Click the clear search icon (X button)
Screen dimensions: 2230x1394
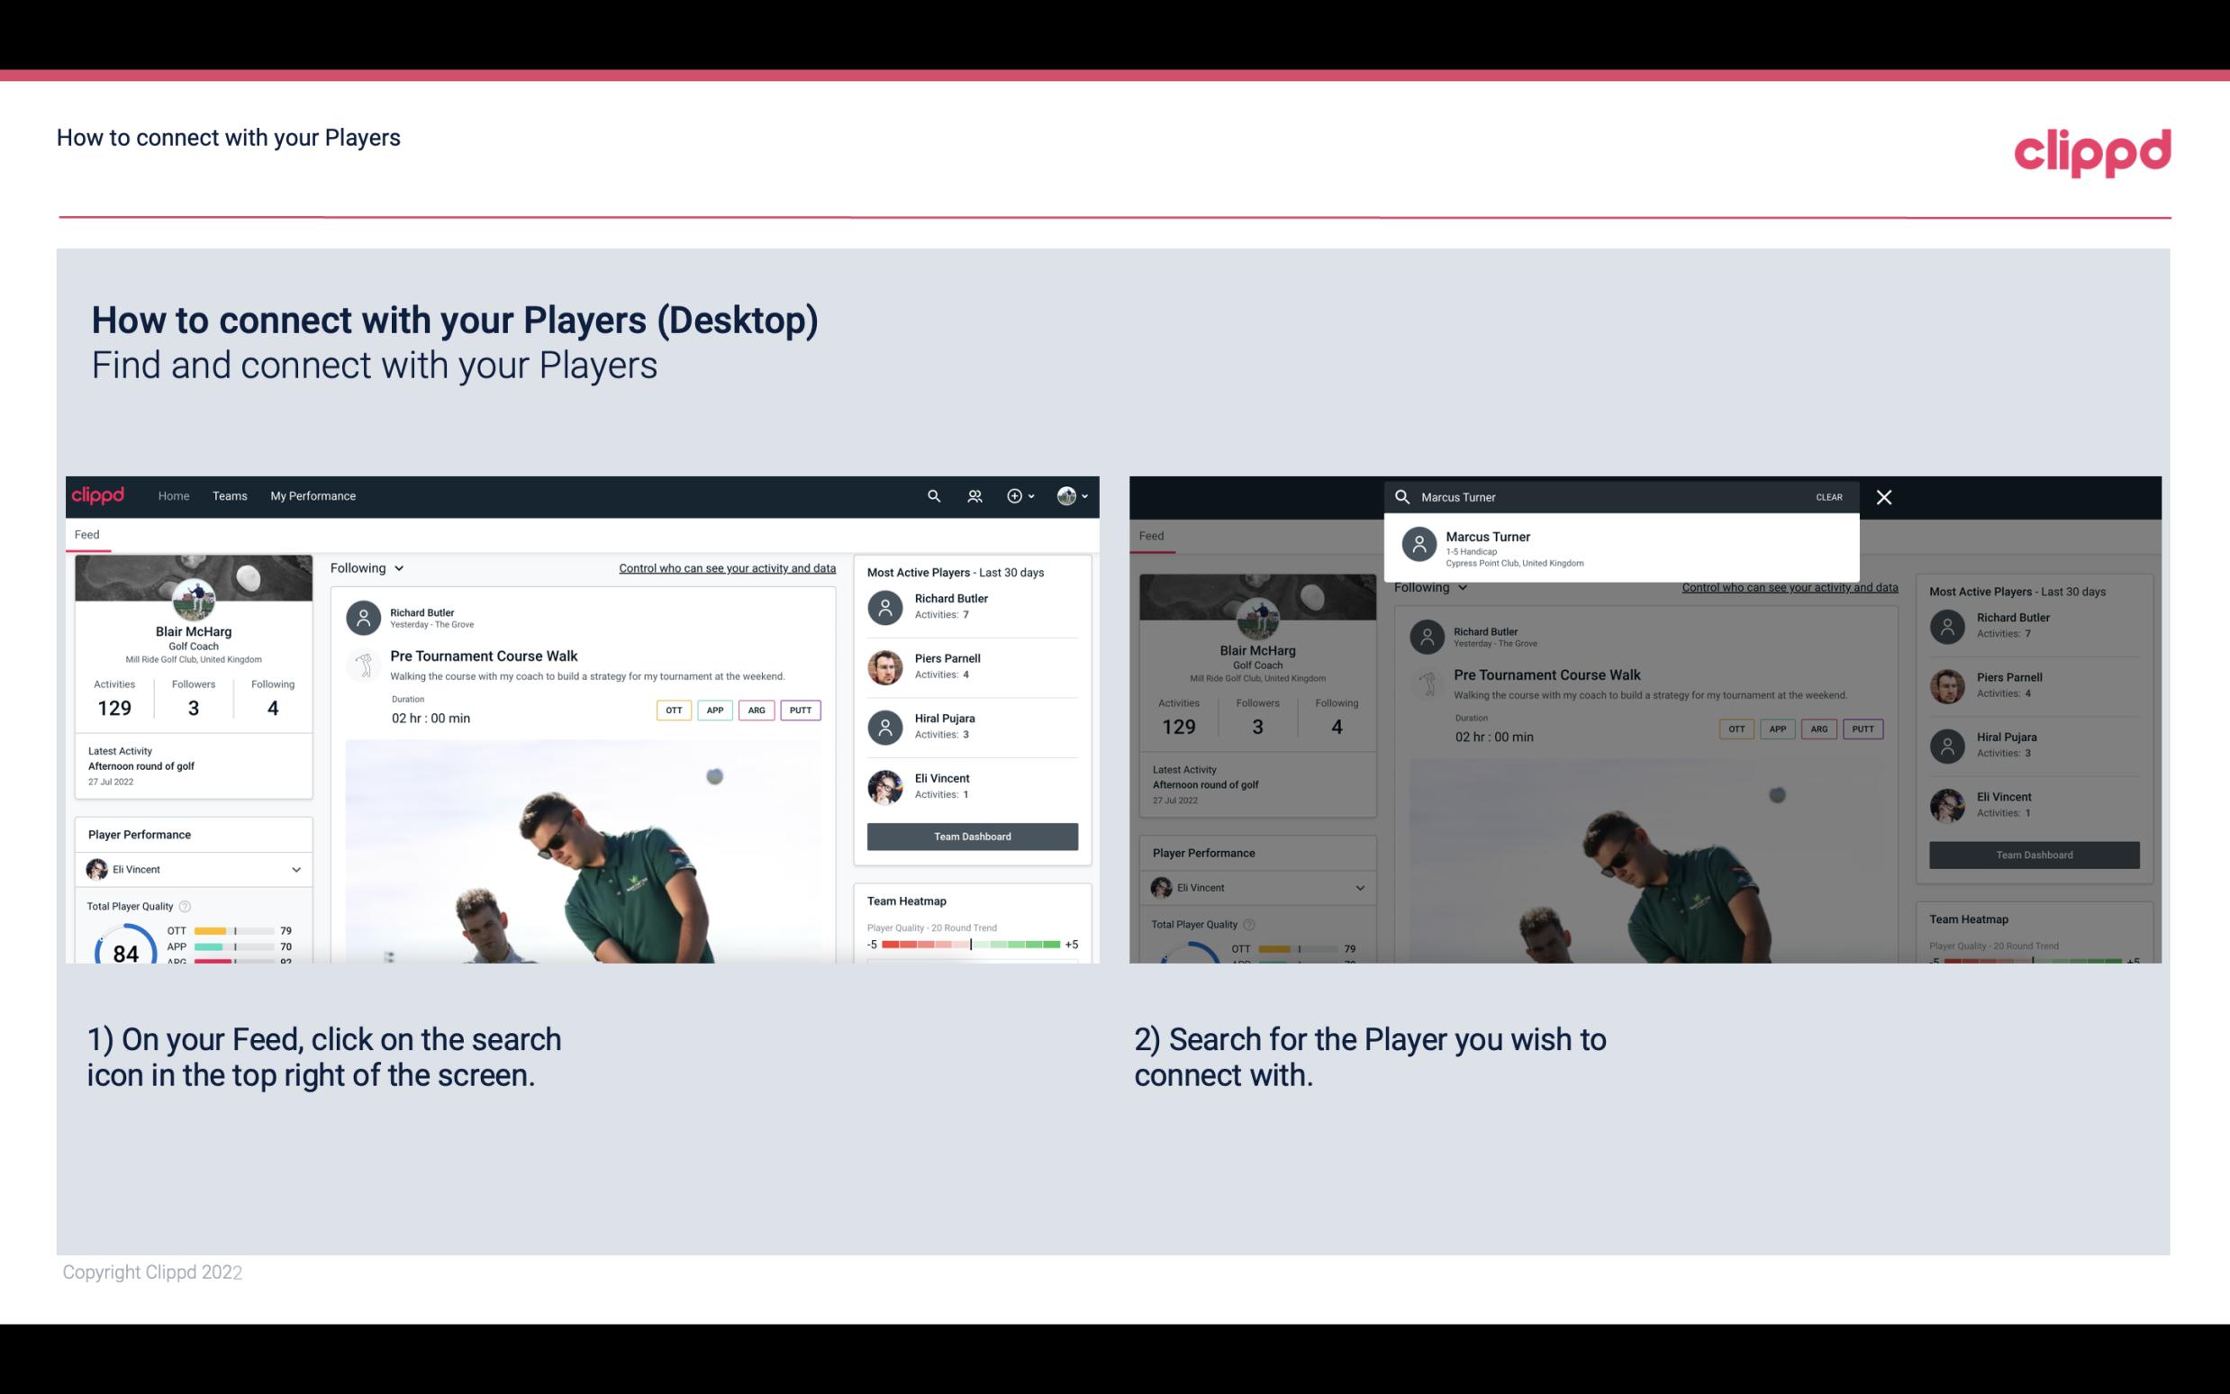1883,496
